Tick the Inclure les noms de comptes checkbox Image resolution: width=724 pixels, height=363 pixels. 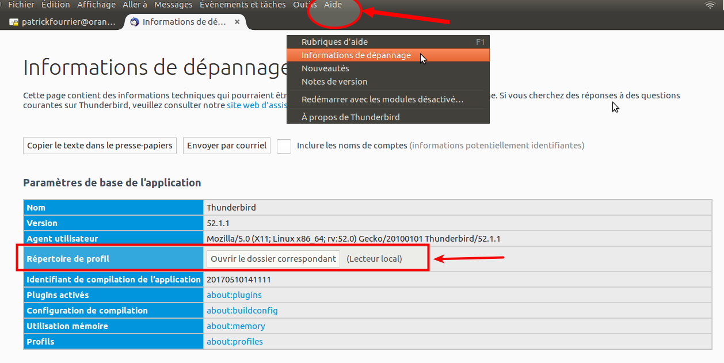[x=284, y=146]
